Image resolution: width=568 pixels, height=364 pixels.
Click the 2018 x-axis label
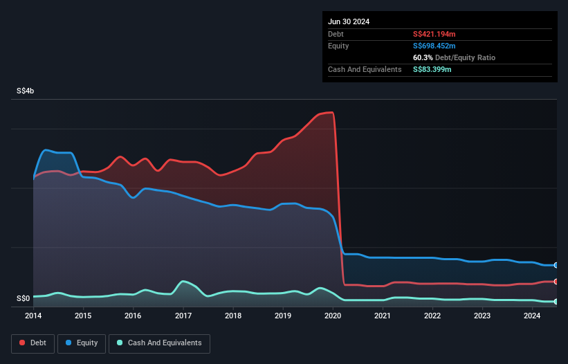point(233,316)
